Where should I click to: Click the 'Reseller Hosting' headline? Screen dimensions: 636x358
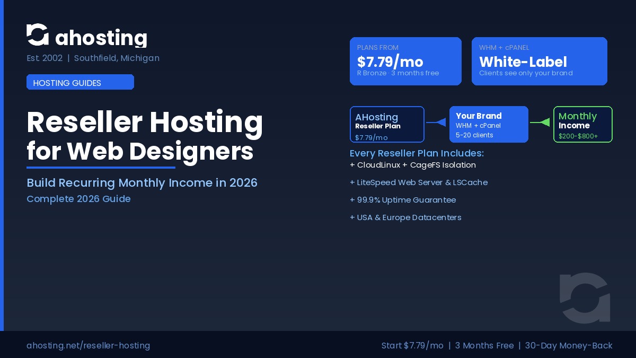[x=145, y=122]
